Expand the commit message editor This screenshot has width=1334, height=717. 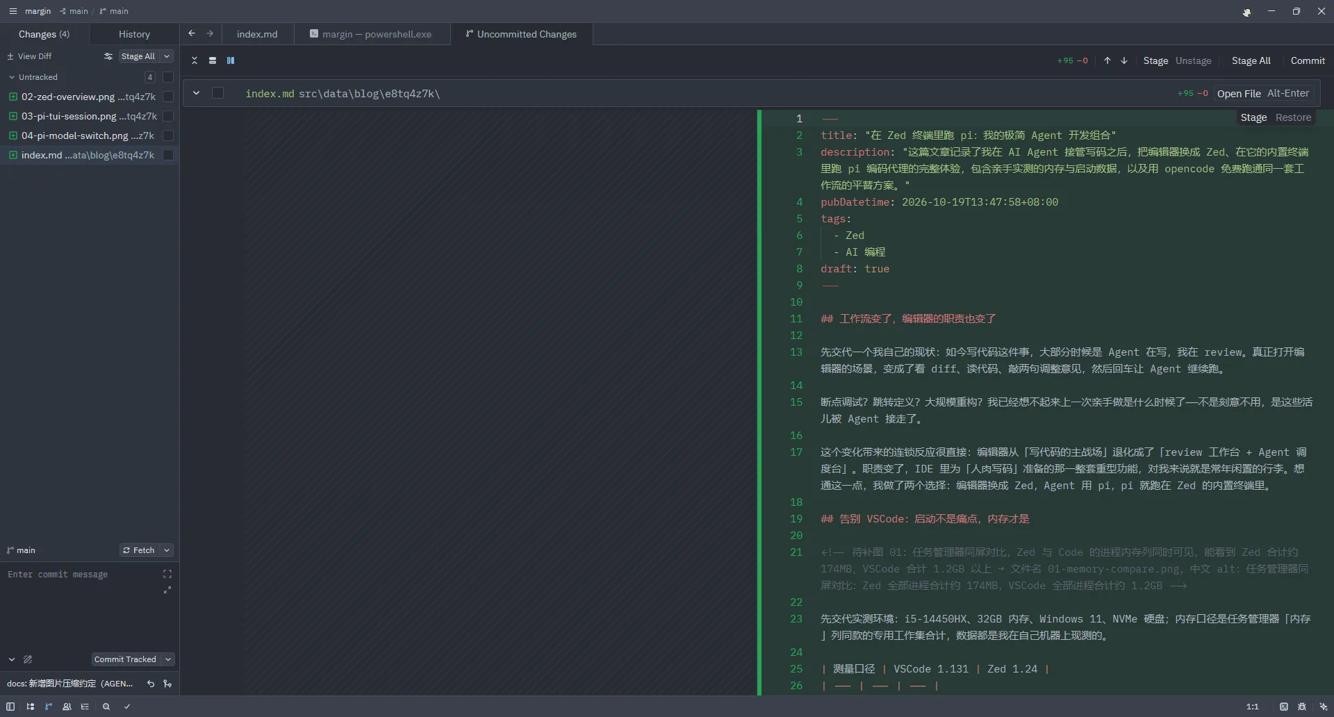click(167, 590)
